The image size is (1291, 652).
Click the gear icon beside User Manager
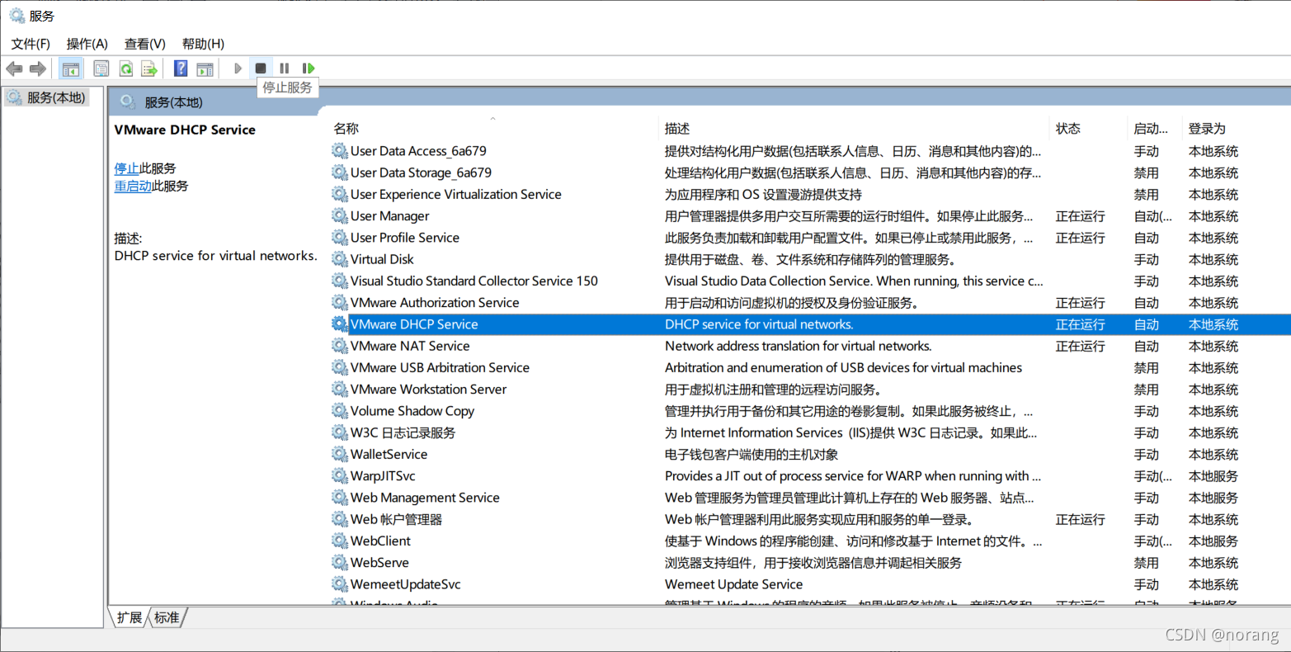coord(340,215)
